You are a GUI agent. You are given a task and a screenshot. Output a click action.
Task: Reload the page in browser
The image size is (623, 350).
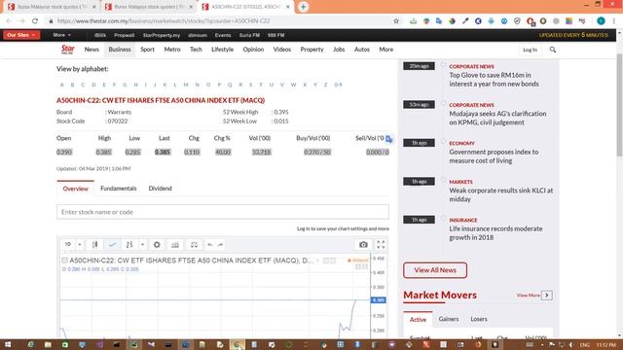point(35,21)
